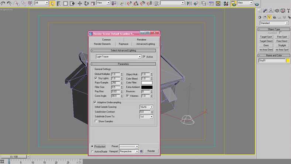Disable Adaptive Undersampling checkbox

pos(95,102)
